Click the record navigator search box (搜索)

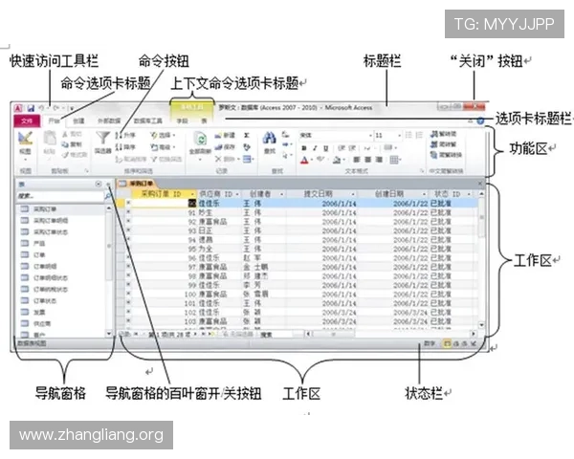(x=276, y=335)
